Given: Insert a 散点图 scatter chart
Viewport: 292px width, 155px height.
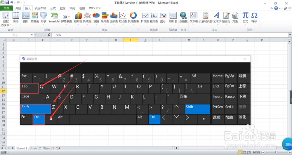Looking at the screenshot, I should (123, 19).
